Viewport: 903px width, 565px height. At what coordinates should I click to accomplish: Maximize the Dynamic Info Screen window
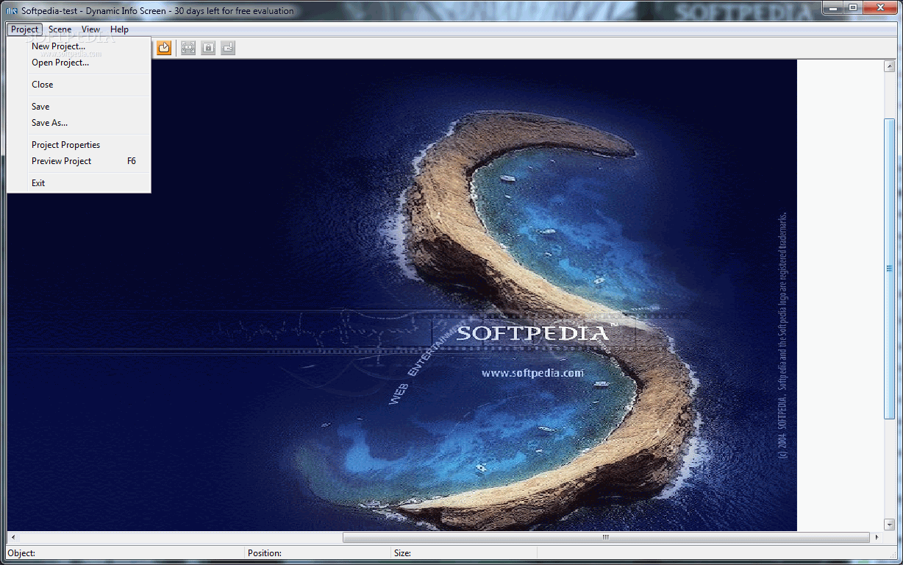(x=852, y=8)
